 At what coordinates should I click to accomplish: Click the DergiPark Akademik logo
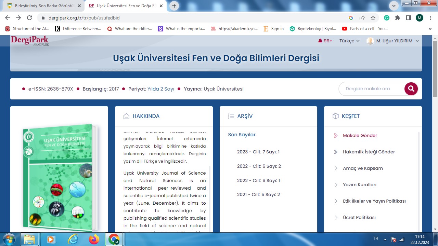[x=29, y=41]
